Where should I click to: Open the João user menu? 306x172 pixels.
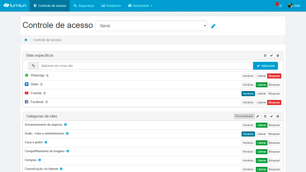pos(294,6)
